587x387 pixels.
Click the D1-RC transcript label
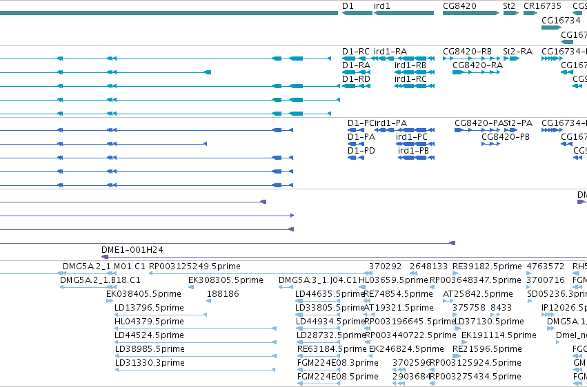pos(356,51)
